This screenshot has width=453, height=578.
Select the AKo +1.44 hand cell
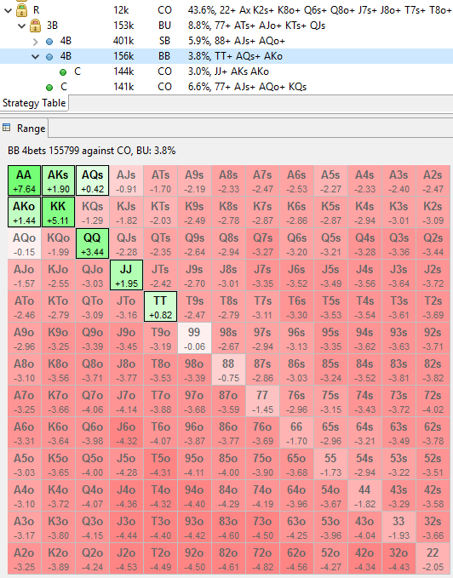pyautogui.click(x=24, y=212)
